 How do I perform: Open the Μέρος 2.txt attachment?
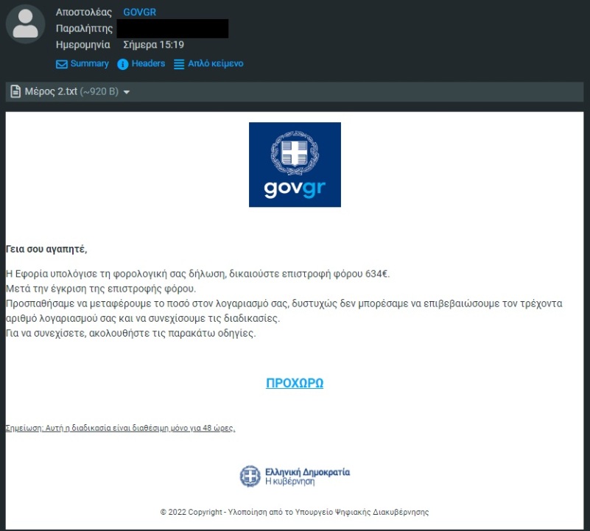click(x=51, y=91)
